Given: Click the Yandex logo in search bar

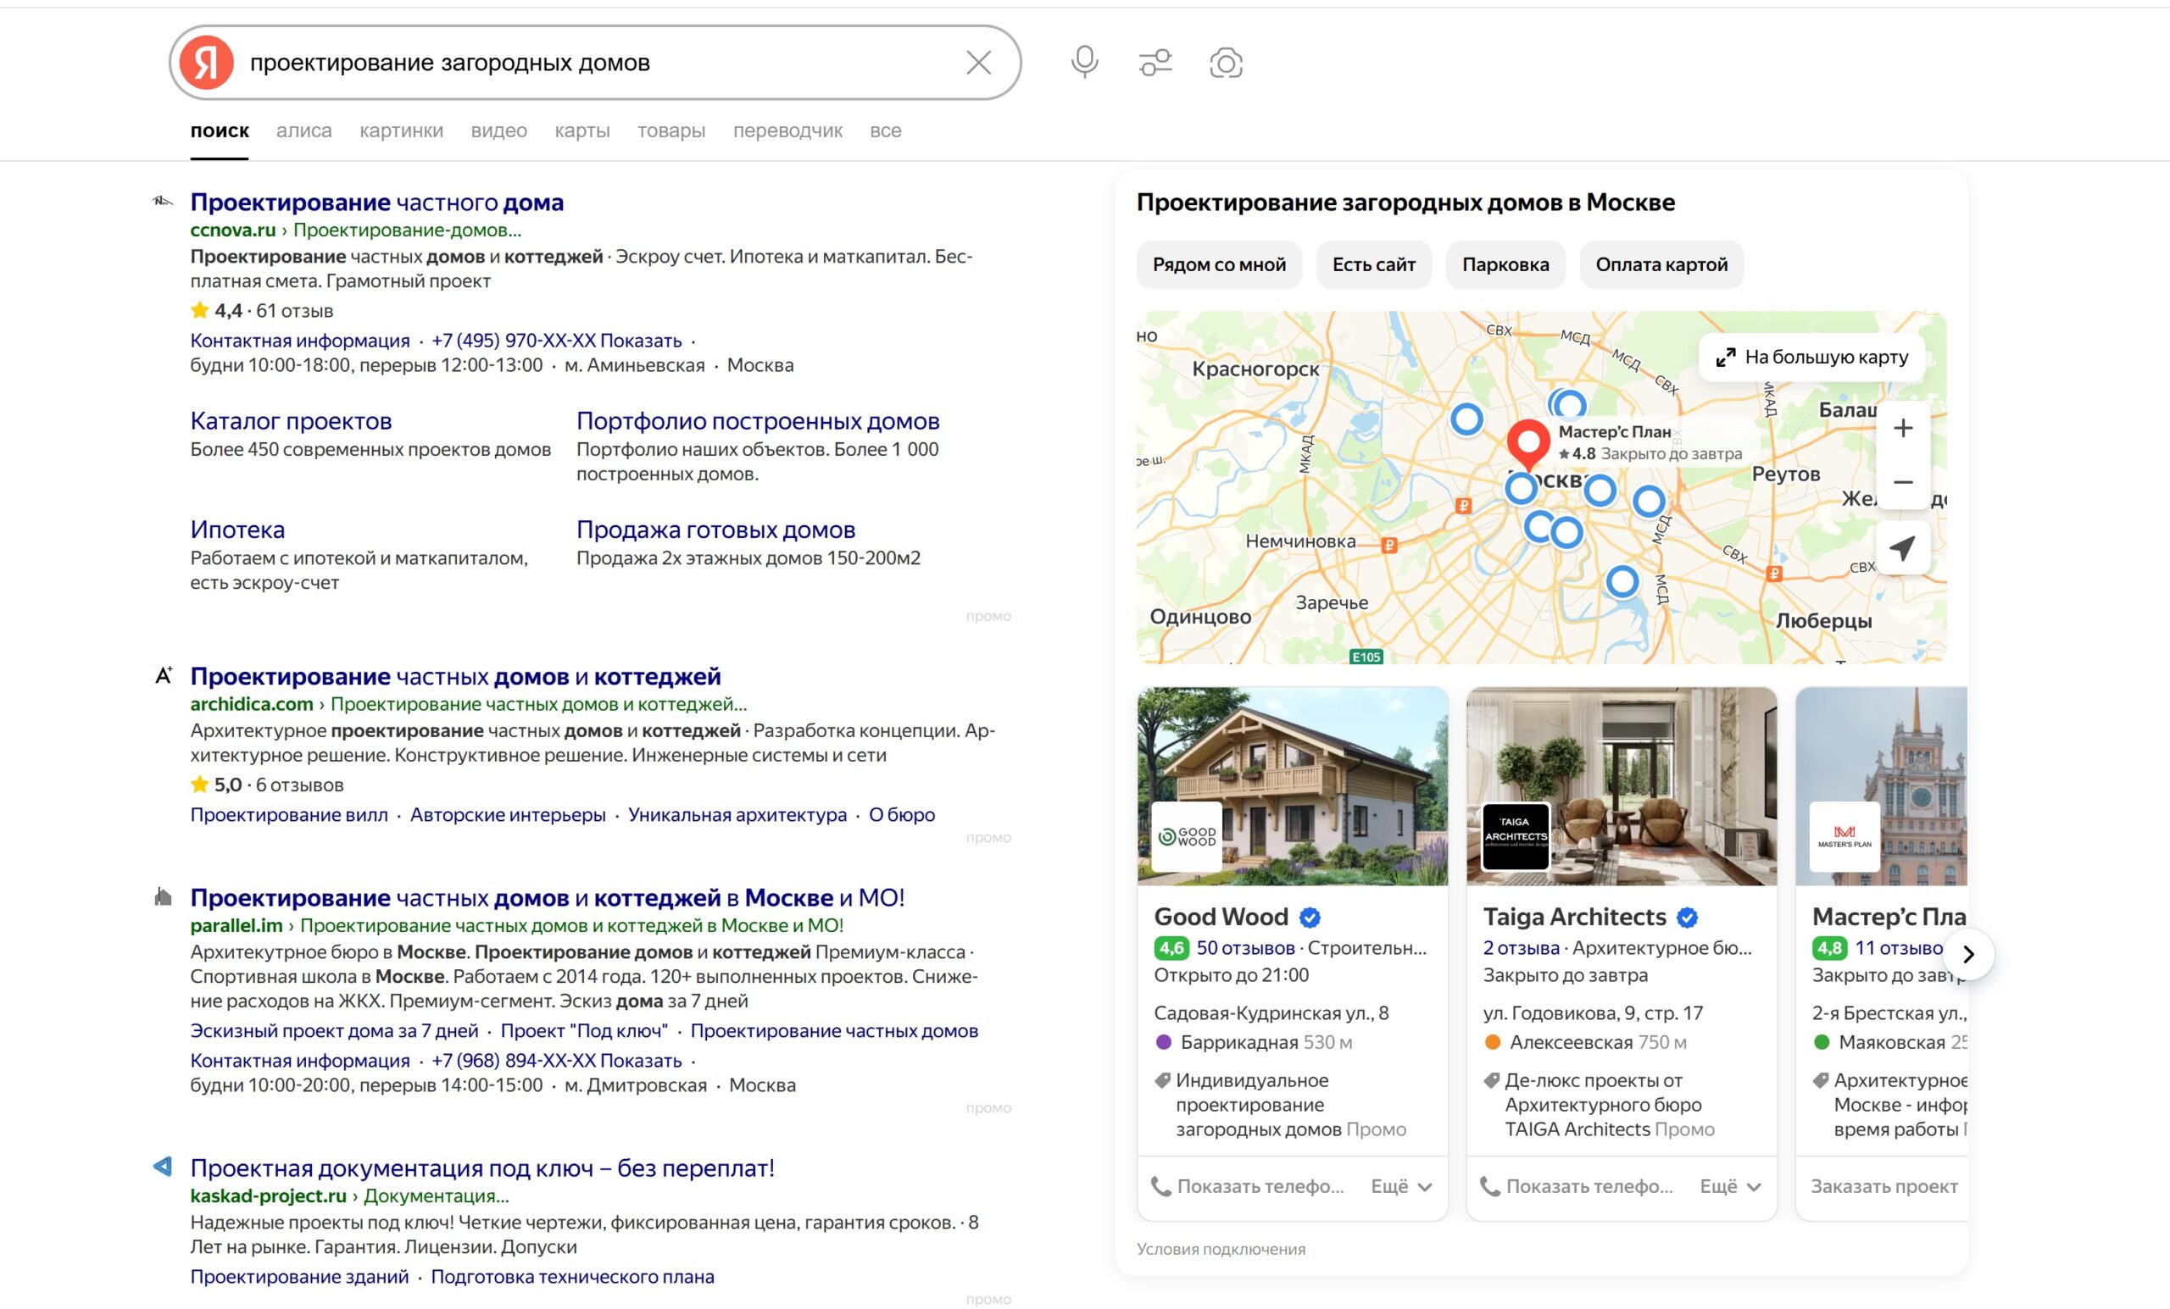Looking at the screenshot, I should point(206,63).
